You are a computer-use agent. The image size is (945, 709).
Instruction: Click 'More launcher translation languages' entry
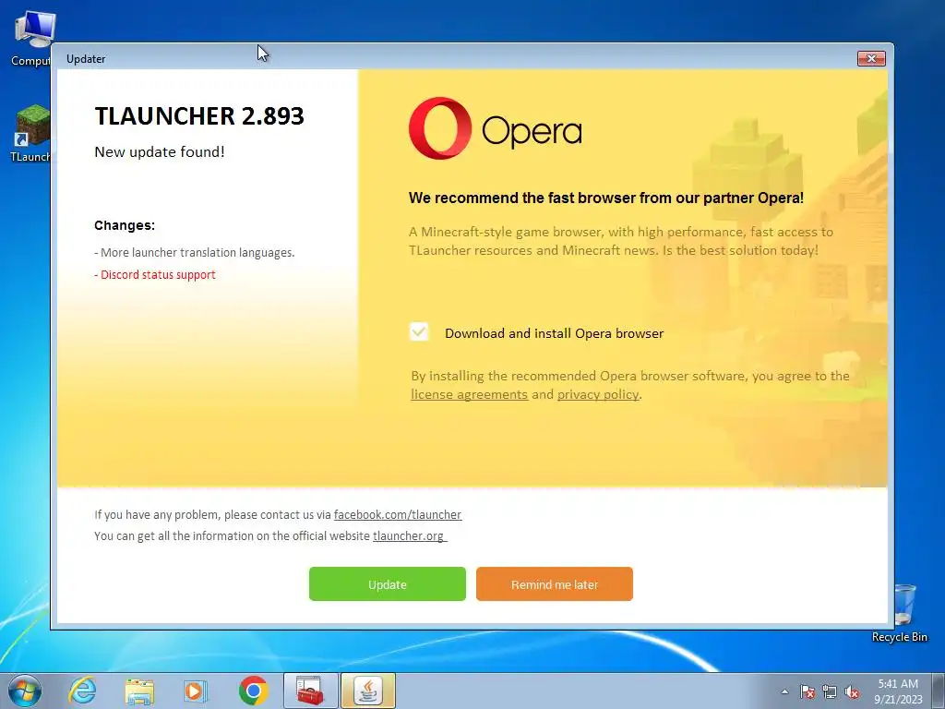tap(194, 252)
